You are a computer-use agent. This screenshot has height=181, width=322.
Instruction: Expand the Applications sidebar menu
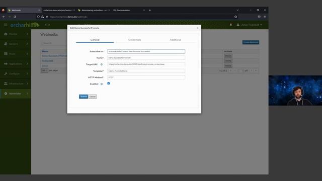[16, 64]
